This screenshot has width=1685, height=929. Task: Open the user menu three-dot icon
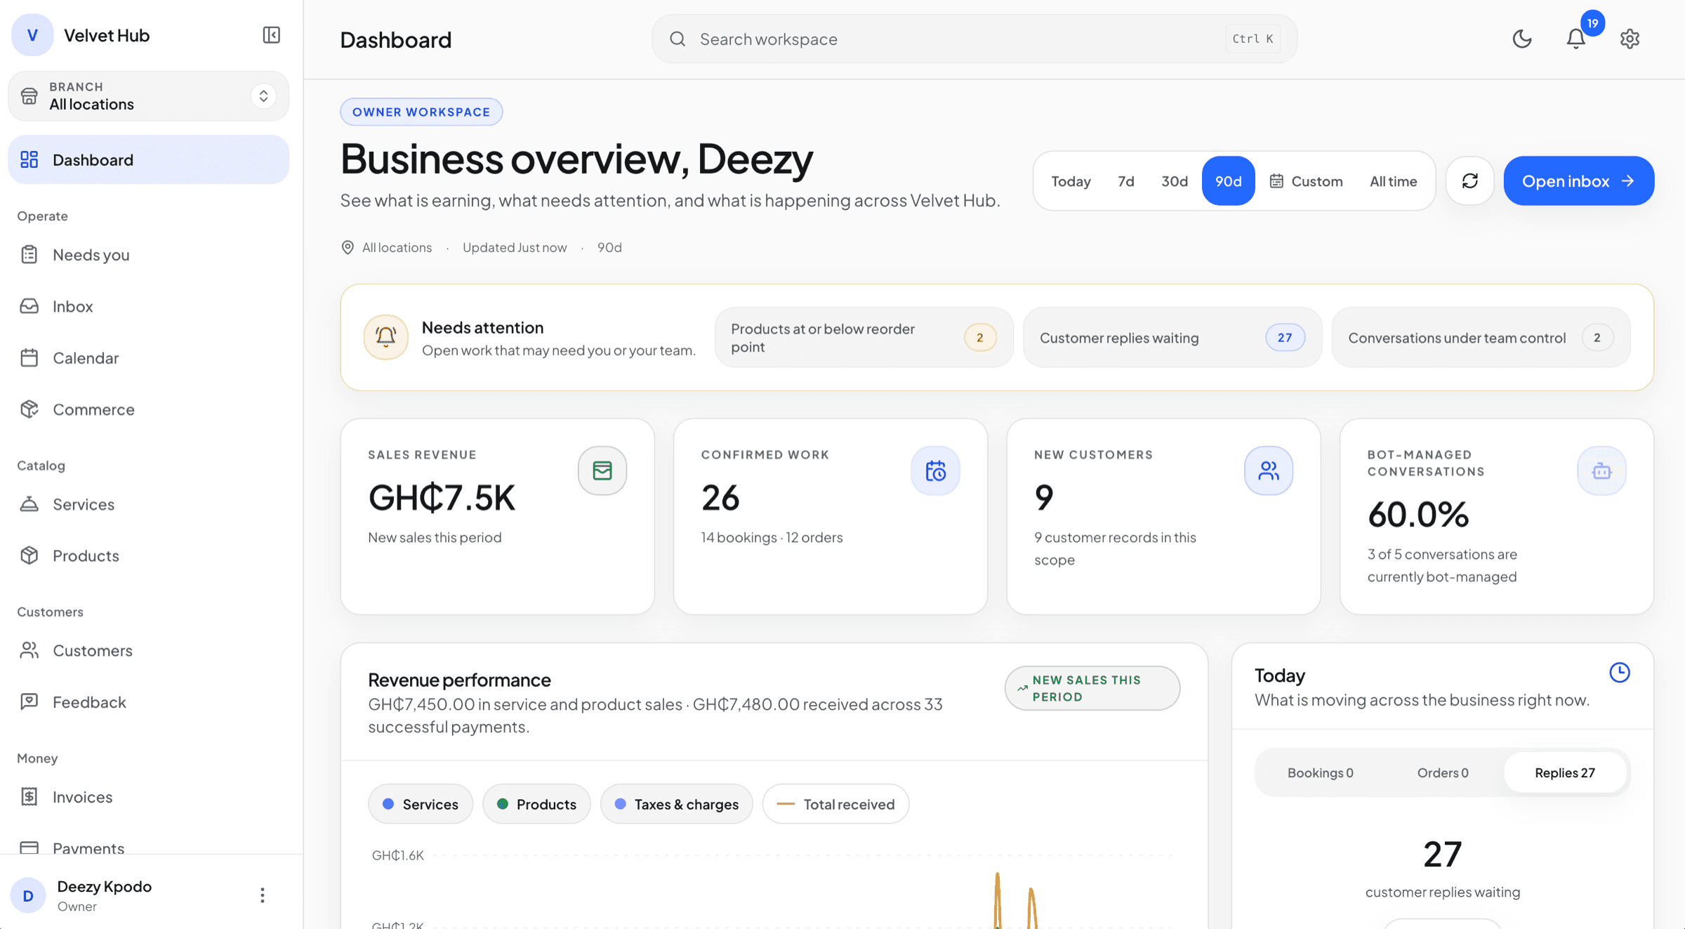(262, 895)
